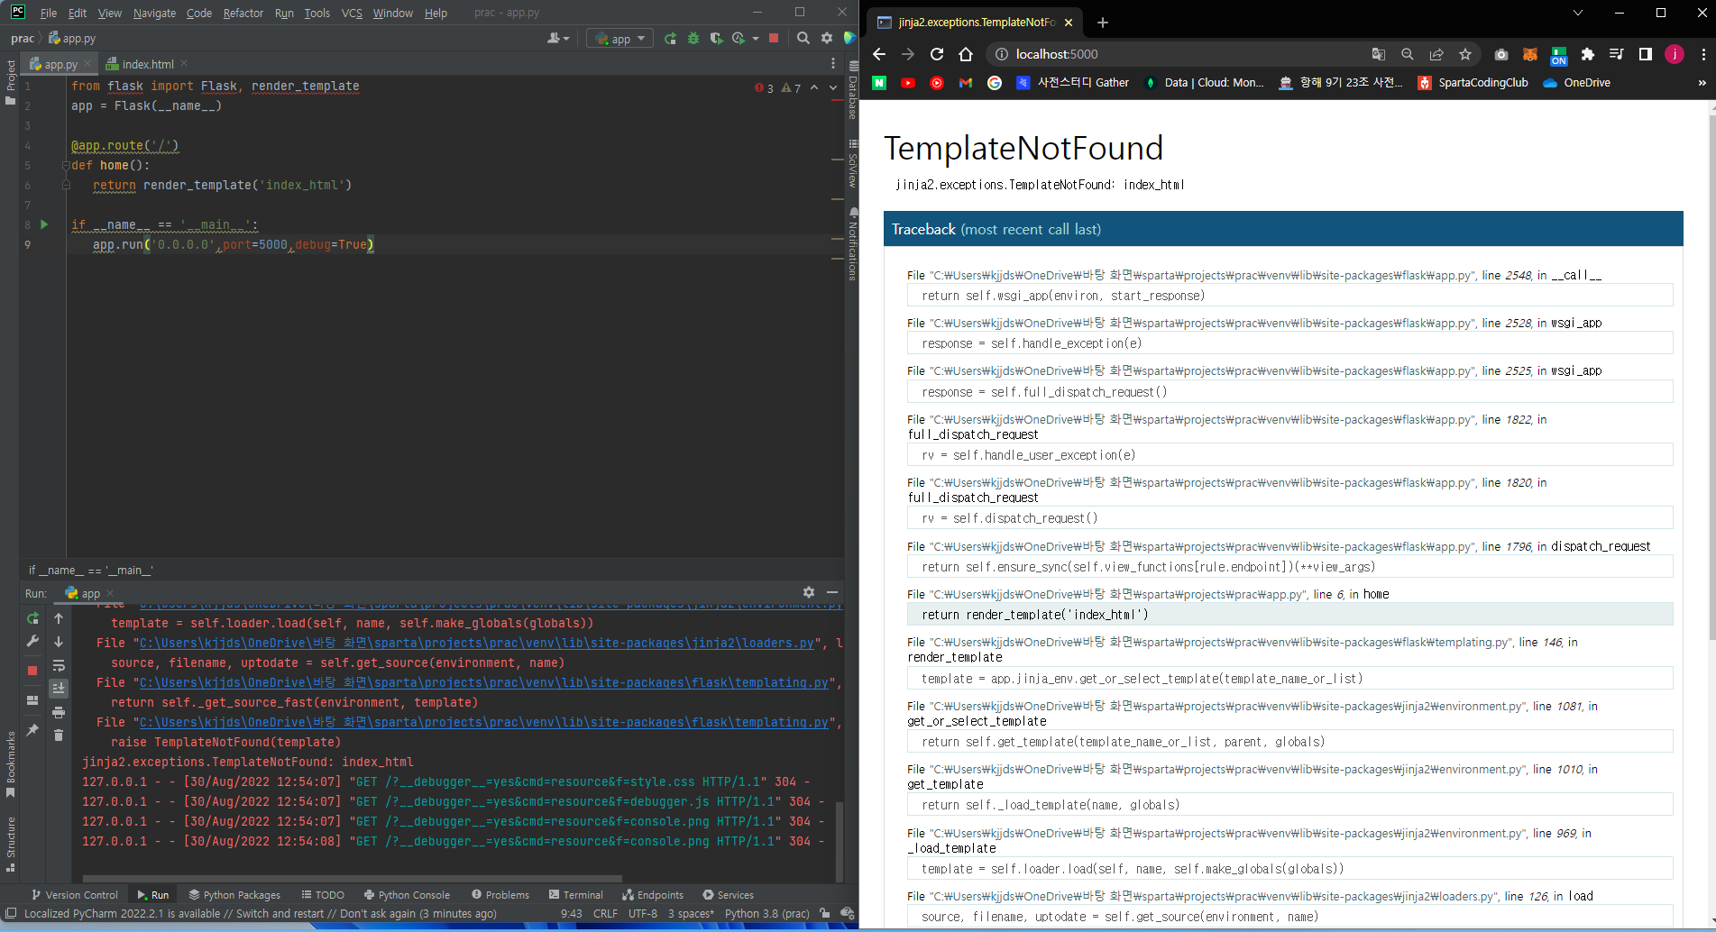1716x932 pixels.
Task: Open Chrome extensions puzzle icon
Action: pos(1588,54)
